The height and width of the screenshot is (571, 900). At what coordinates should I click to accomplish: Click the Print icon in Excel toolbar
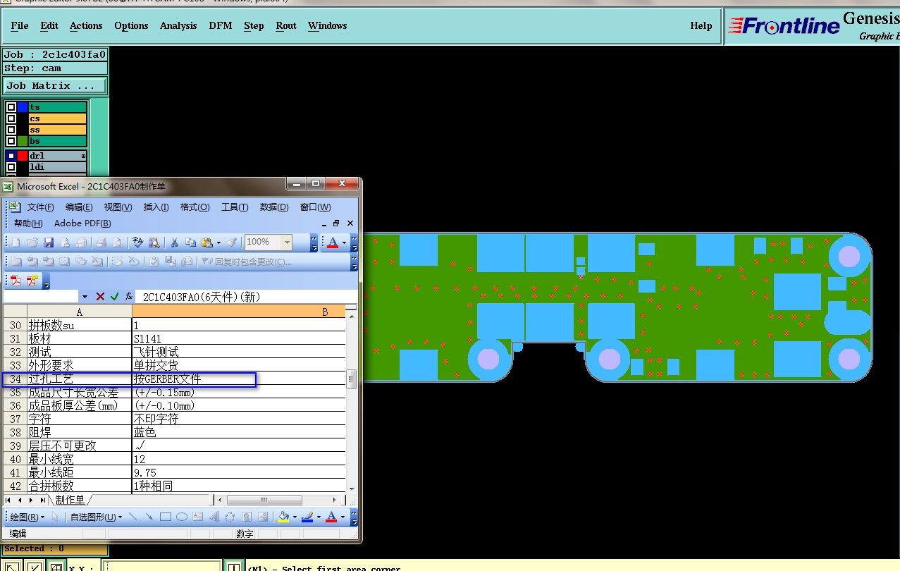pyautogui.click(x=101, y=242)
